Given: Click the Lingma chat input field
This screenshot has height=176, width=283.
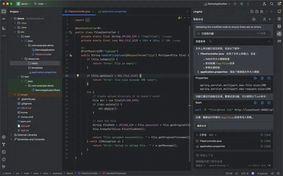Looking at the screenshot, I should tap(233, 161).
